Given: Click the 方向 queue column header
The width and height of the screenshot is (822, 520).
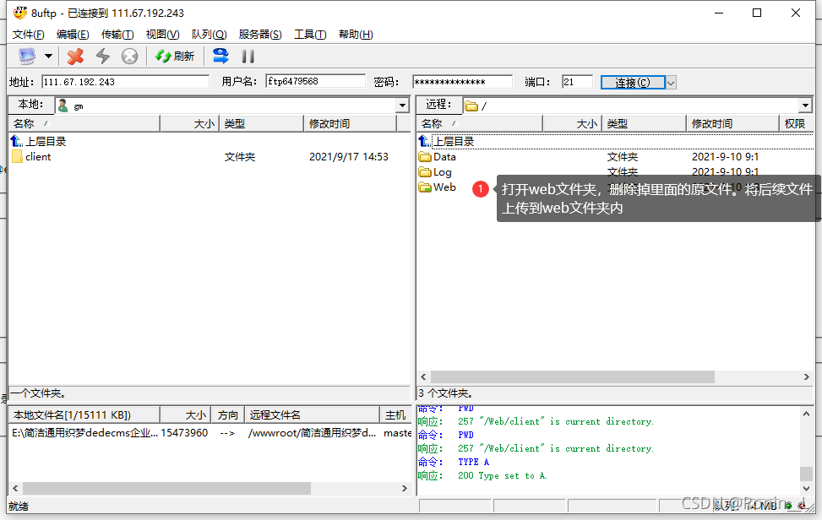Looking at the screenshot, I should pos(227,414).
